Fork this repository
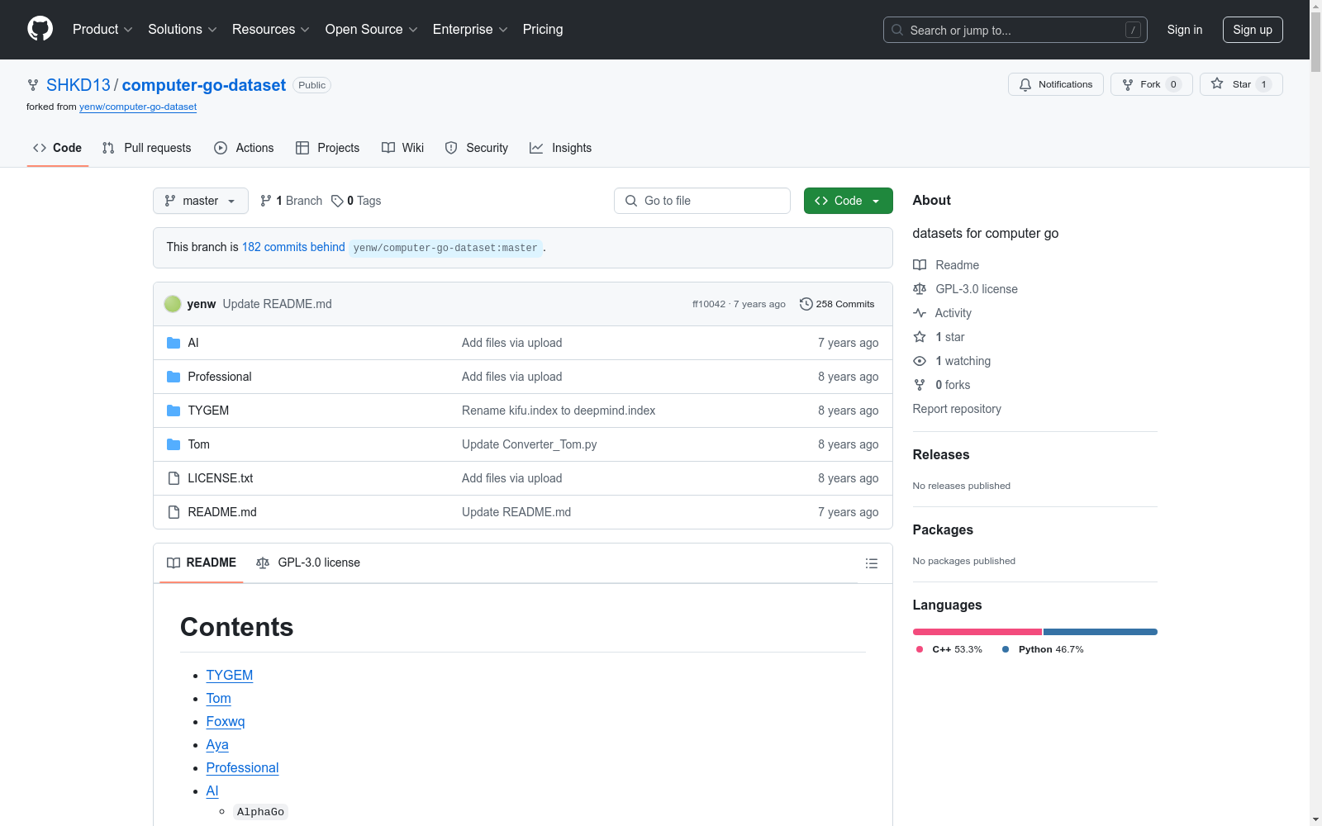The width and height of the screenshot is (1322, 826). [x=1151, y=84]
